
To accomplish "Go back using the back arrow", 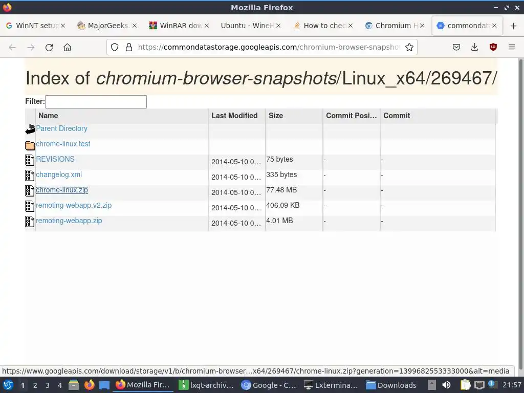I will tap(12, 48).
